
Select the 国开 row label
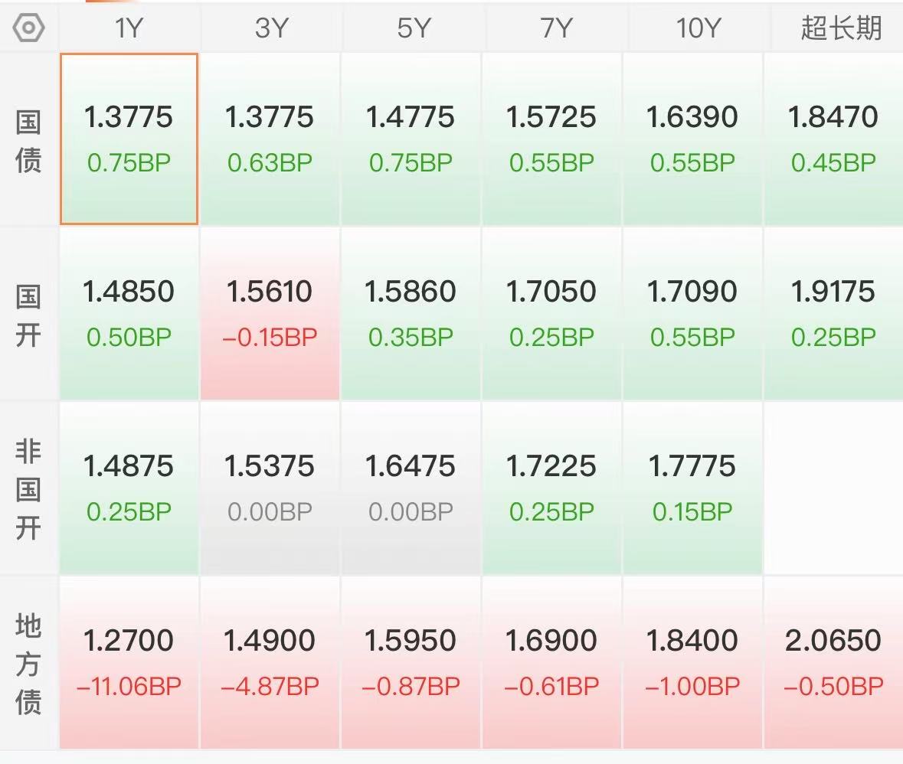28,315
